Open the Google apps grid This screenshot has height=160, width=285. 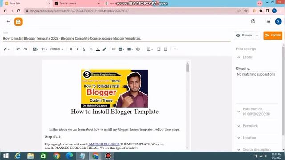[268, 22]
